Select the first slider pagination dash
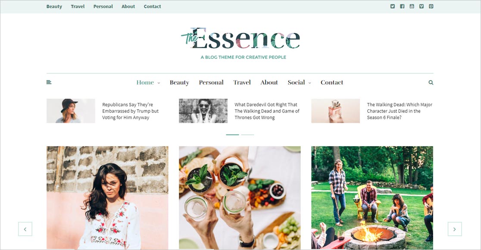Image resolution: width=481 pixels, height=250 pixels. (232, 134)
